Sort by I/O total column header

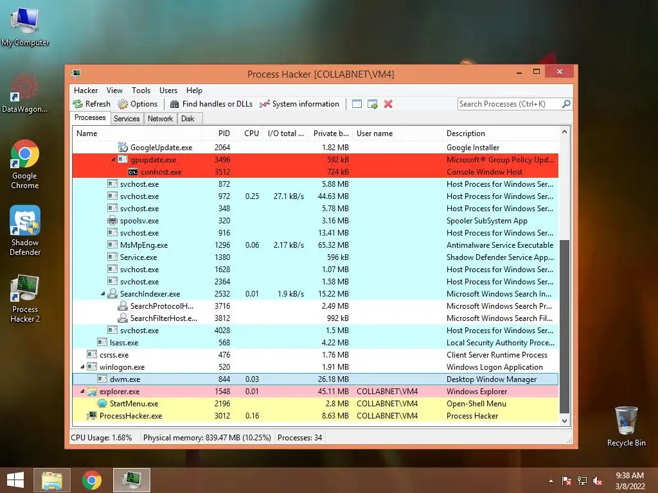(286, 134)
